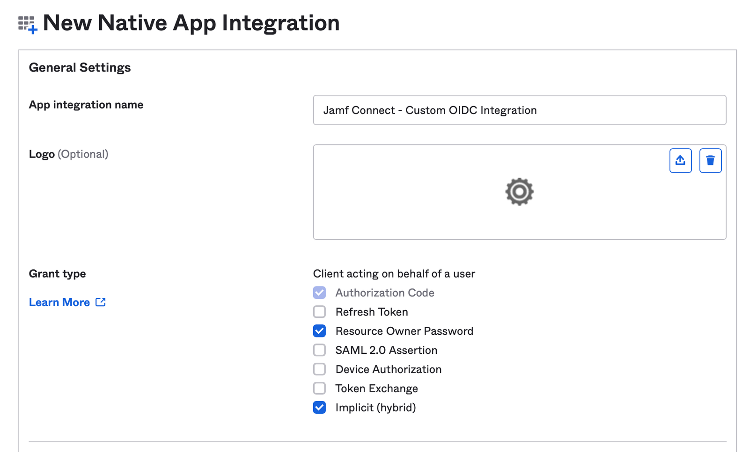This screenshot has width=749, height=452.
Task: Click the app grid plus icon beside title
Action: coord(27,24)
